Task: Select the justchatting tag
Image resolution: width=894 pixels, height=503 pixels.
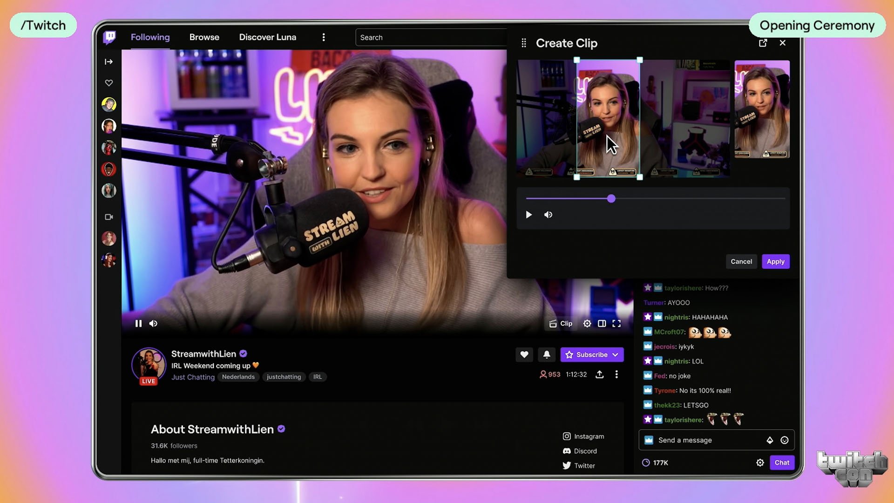Action: click(284, 377)
